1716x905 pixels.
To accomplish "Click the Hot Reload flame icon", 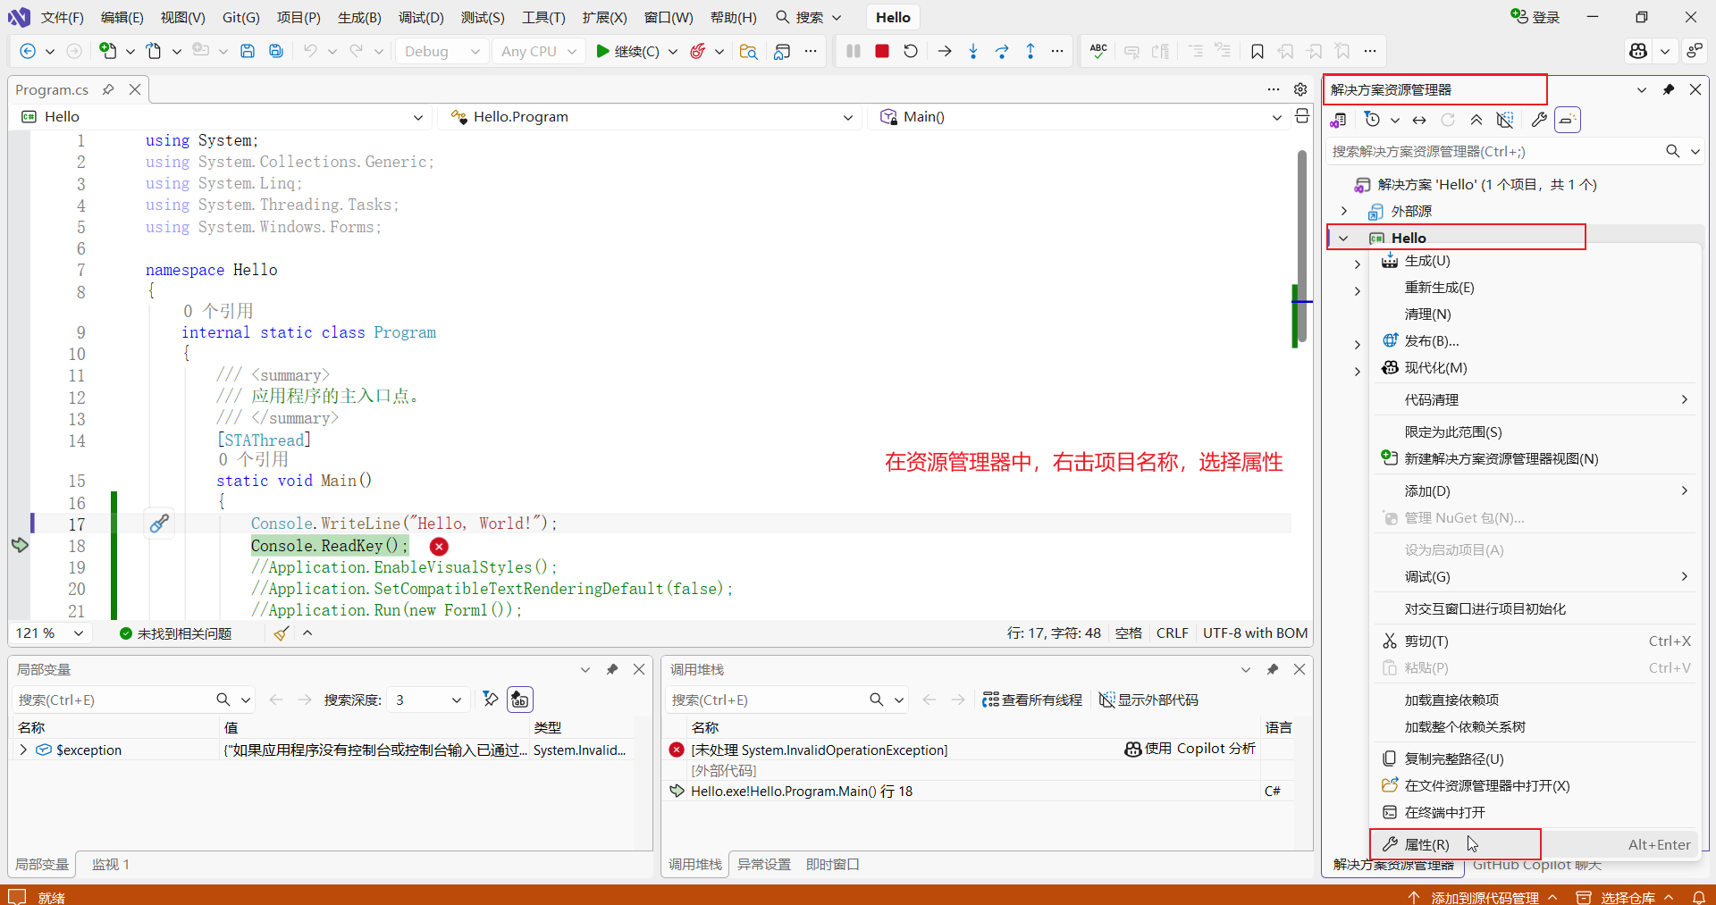I will (x=698, y=51).
